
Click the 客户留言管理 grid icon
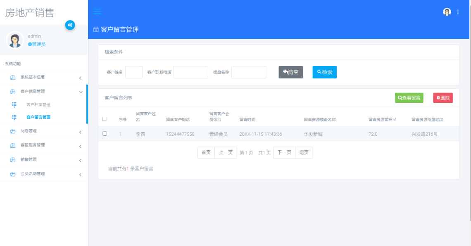tap(14, 117)
